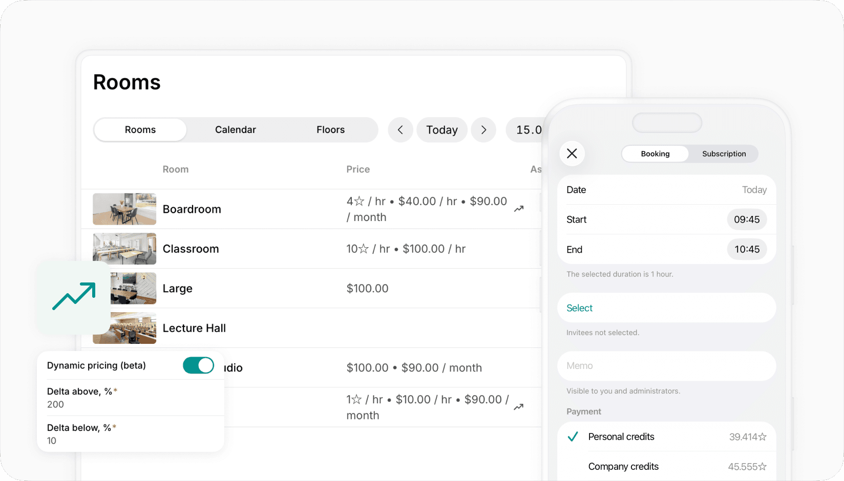844x481 pixels.
Task: Click the star icon next to Personal credits balance
Action: (763, 436)
